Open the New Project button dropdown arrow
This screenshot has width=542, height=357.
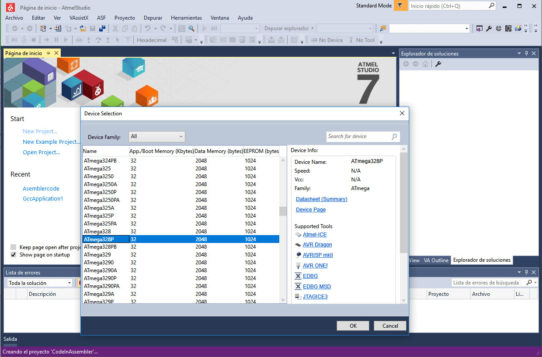pyautogui.click(x=50, y=28)
